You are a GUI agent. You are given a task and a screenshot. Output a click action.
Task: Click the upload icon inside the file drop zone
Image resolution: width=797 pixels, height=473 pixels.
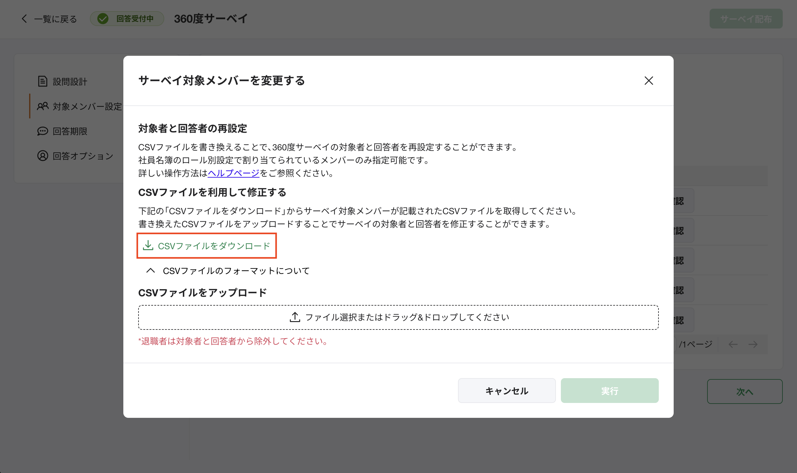tap(295, 317)
